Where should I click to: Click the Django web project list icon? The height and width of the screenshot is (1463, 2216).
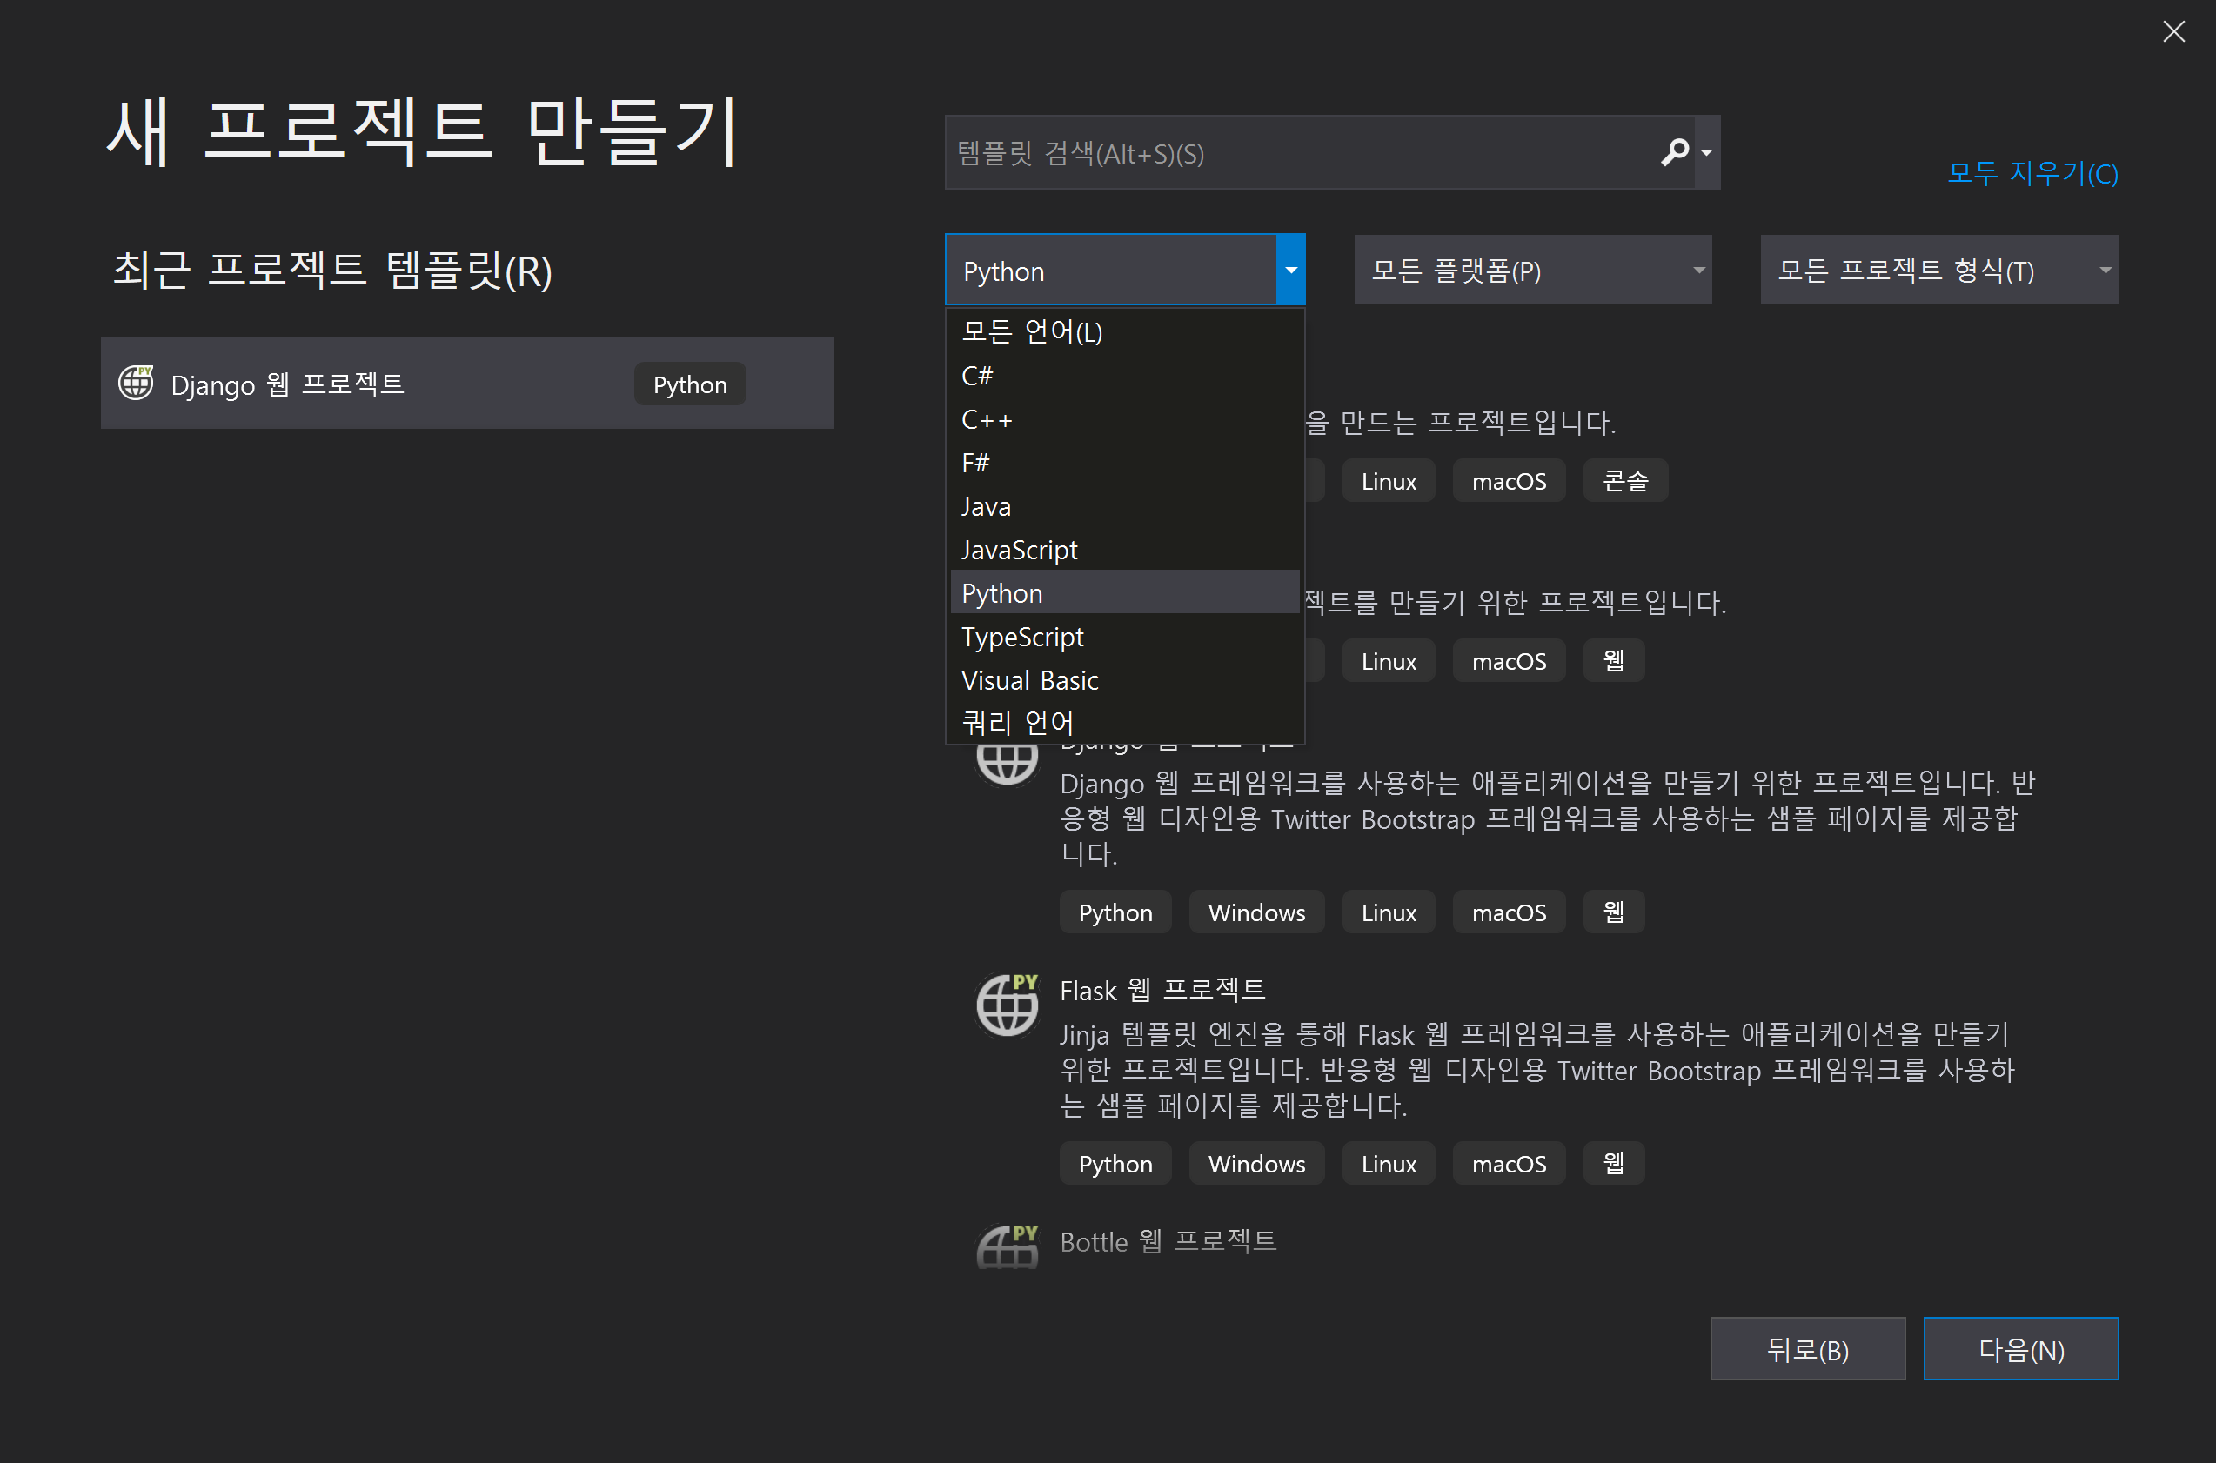[x=1007, y=765]
